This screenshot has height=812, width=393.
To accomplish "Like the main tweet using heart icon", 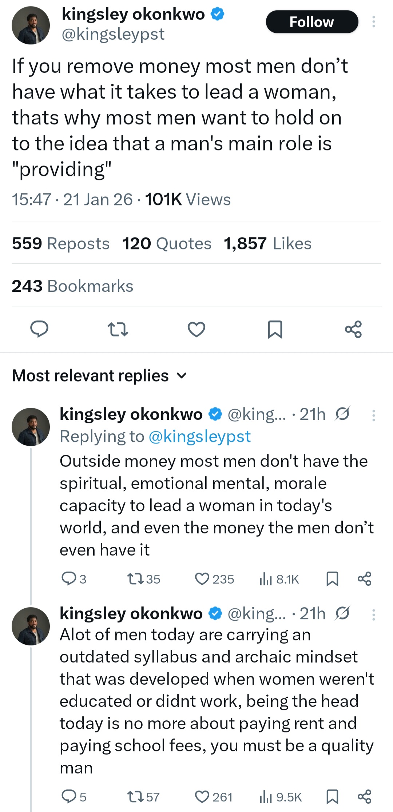I will [196, 330].
